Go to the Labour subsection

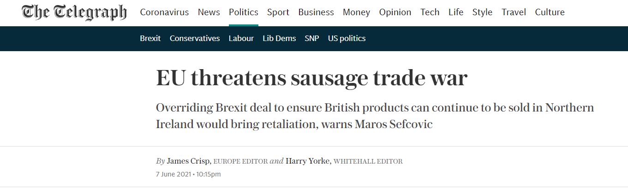coord(241,38)
